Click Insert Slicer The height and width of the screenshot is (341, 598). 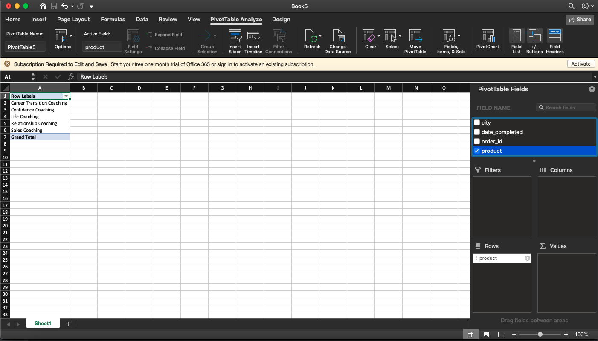click(235, 42)
